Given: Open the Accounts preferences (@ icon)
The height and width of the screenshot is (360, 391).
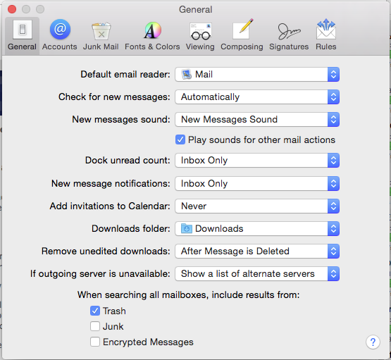Looking at the screenshot, I should click(x=60, y=30).
